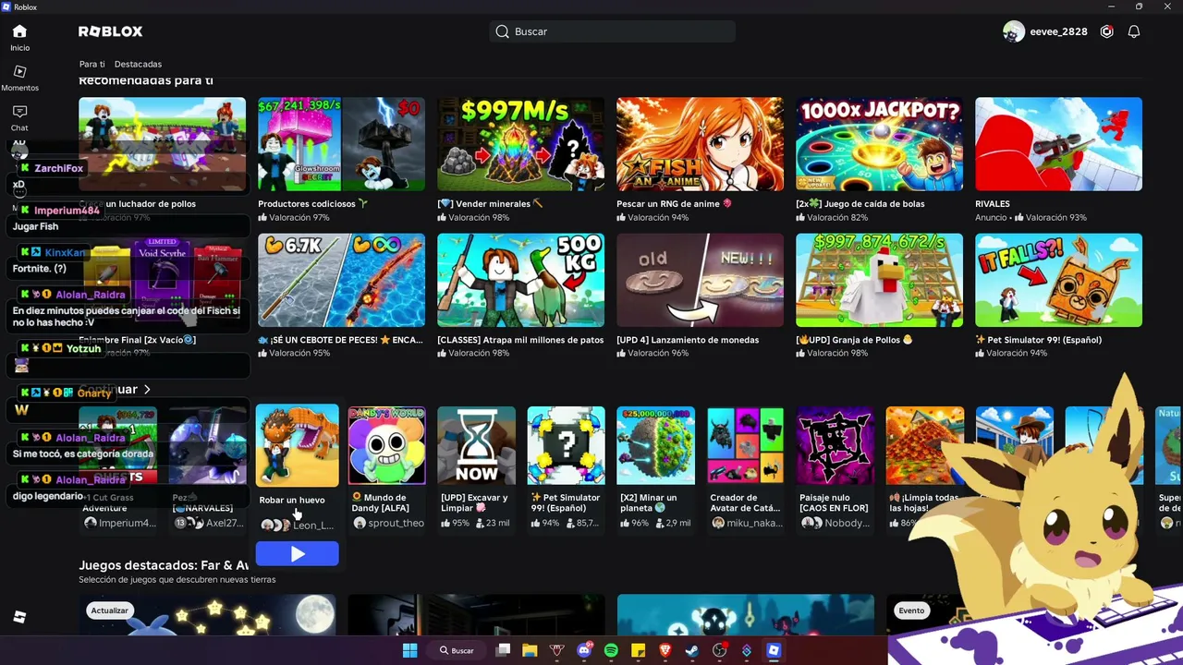Switch to the Para ti tab
Screen dimensions: 1183x665
point(91,64)
